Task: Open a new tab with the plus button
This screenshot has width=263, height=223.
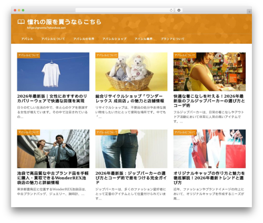Action: 249,12
